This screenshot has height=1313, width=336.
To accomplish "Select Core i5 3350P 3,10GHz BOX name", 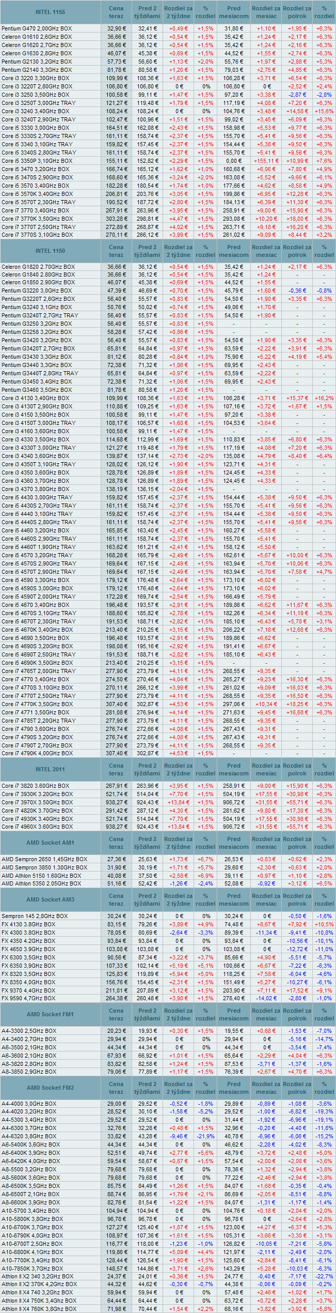I will click(37, 161).
